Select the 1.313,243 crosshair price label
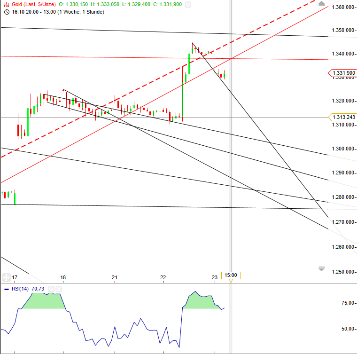Screen dimensions: 357x354 click(343, 117)
